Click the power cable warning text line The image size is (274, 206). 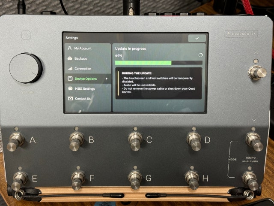[x=159, y=90]
